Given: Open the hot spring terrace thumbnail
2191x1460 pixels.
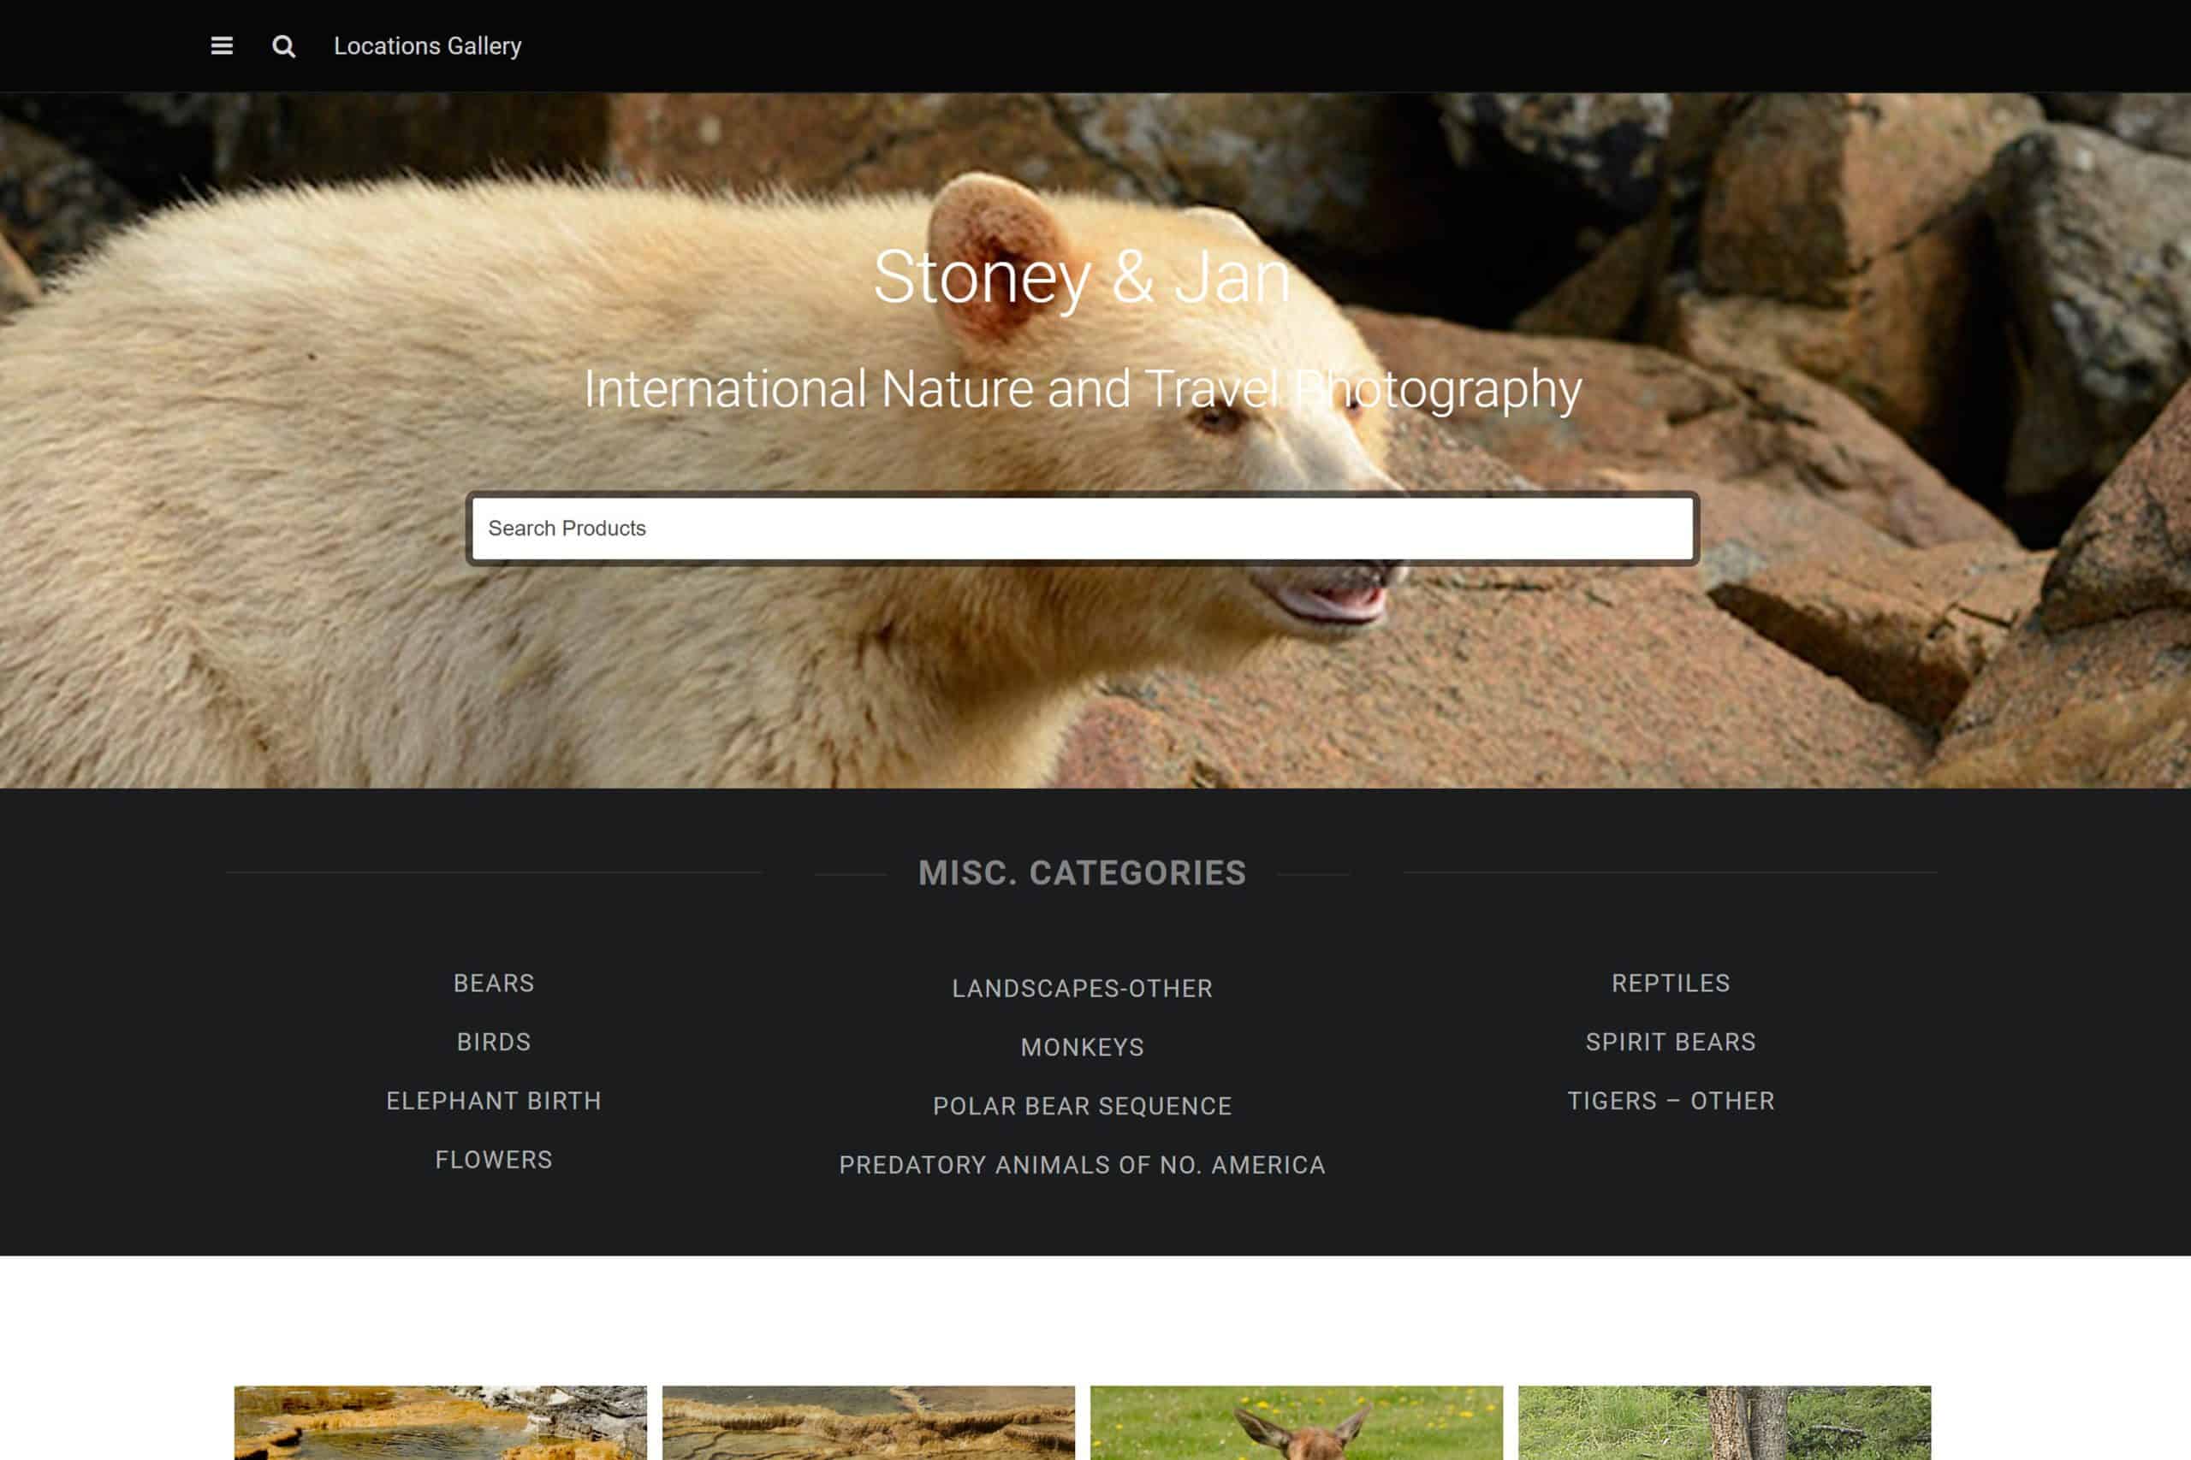Looking at the screenshot, I should (441, 1422).
